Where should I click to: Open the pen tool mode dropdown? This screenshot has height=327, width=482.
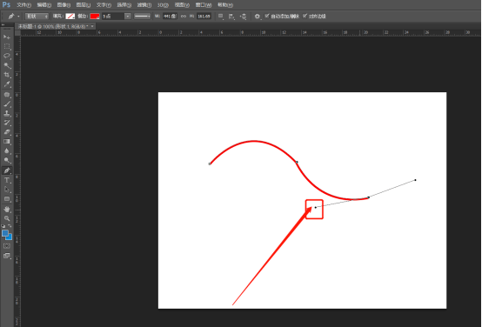[37, 16]
